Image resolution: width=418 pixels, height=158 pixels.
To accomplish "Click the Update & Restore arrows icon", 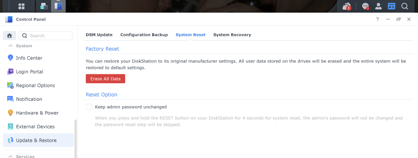I will tap(10, 140).
